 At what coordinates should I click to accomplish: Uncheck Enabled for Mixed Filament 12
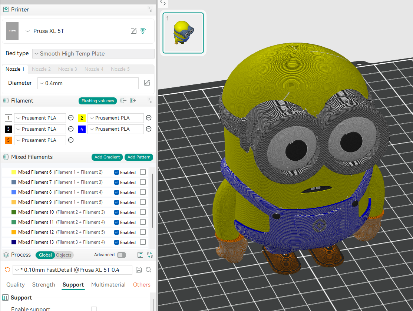116,233
